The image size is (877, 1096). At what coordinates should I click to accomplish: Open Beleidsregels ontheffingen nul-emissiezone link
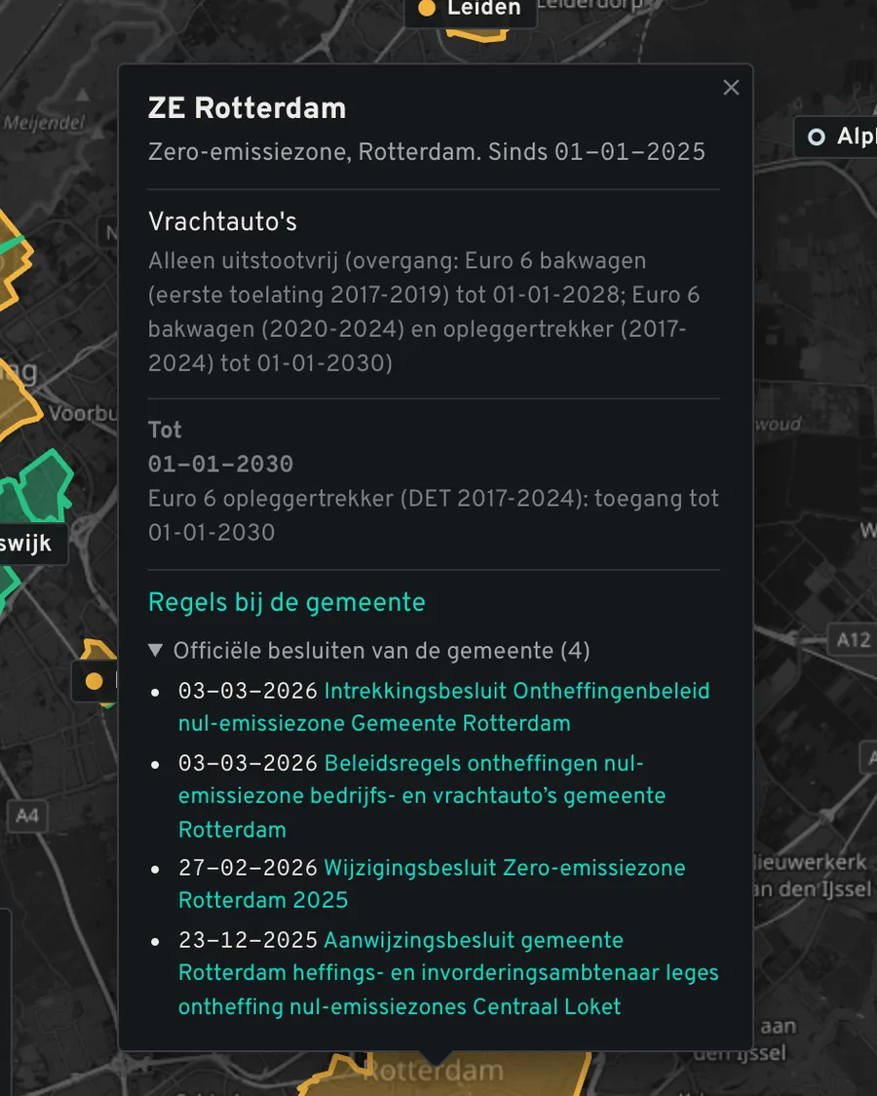point(422,796)
